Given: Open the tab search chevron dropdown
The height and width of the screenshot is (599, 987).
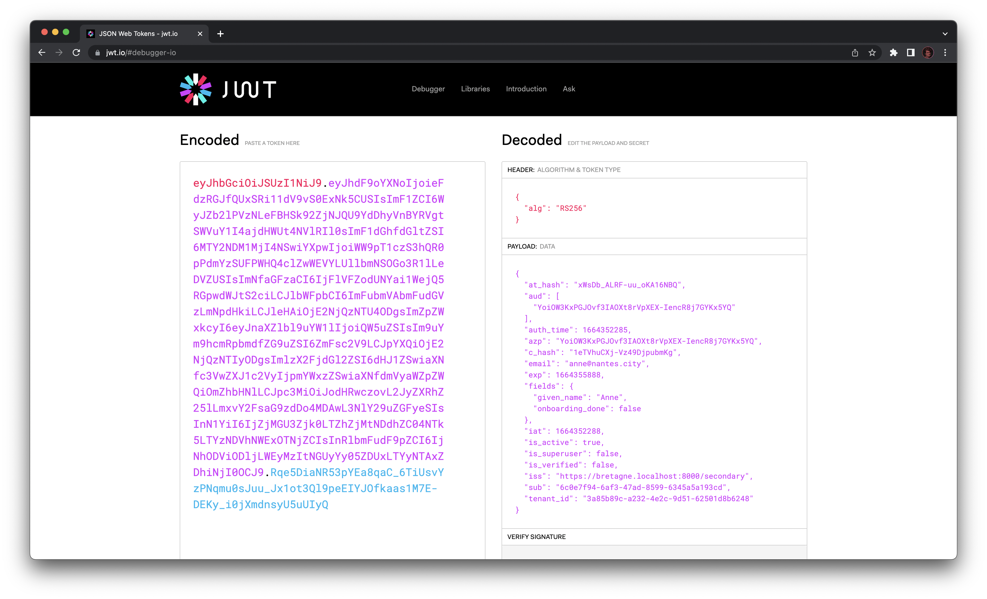Looking at the screenshot, I should click(x=945, y=33).
